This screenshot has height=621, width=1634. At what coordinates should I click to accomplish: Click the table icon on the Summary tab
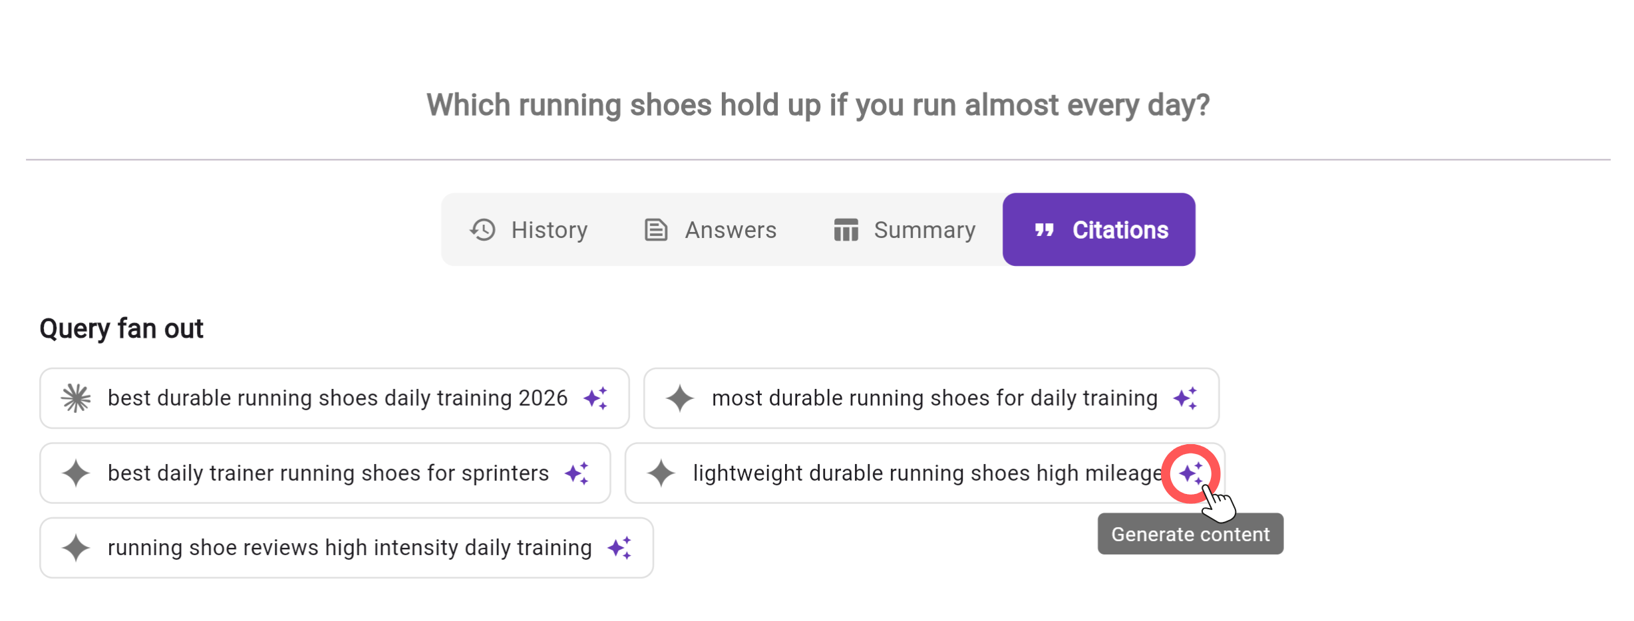[845, 229]
